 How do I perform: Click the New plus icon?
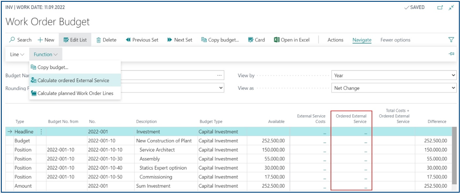click(40, 40)
